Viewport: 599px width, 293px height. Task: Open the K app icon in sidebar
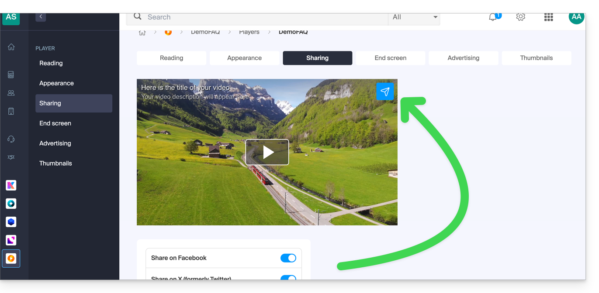11,185
